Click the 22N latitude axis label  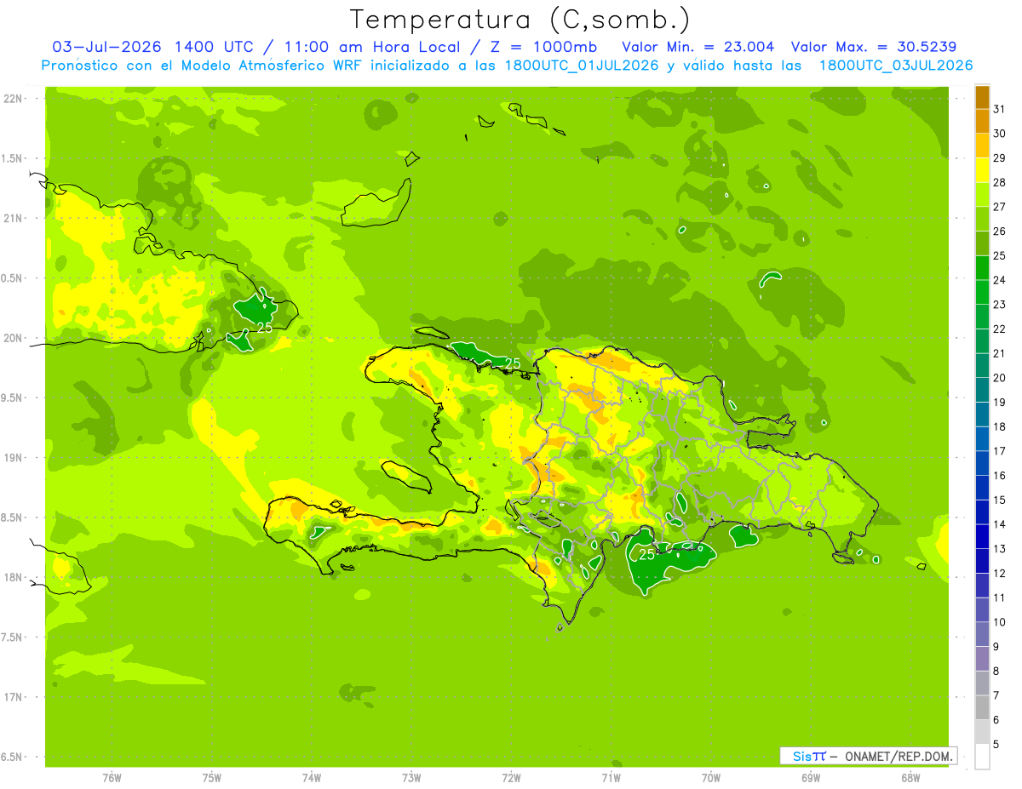tap(14, 98)
